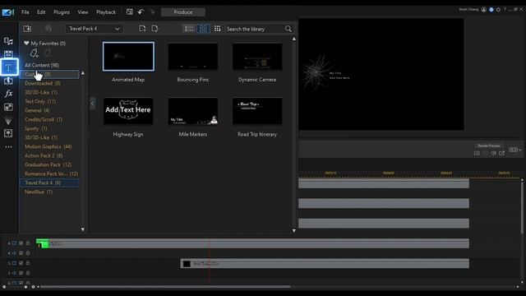Open the Transition Room

point(8,81)
